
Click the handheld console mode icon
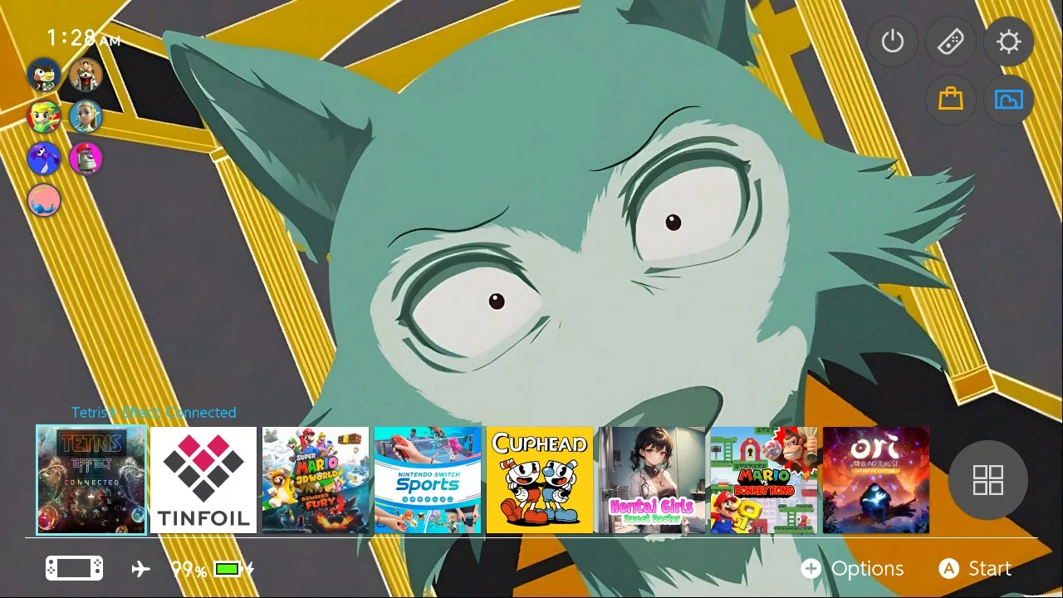pyautogui.click(x=74, y=569)
